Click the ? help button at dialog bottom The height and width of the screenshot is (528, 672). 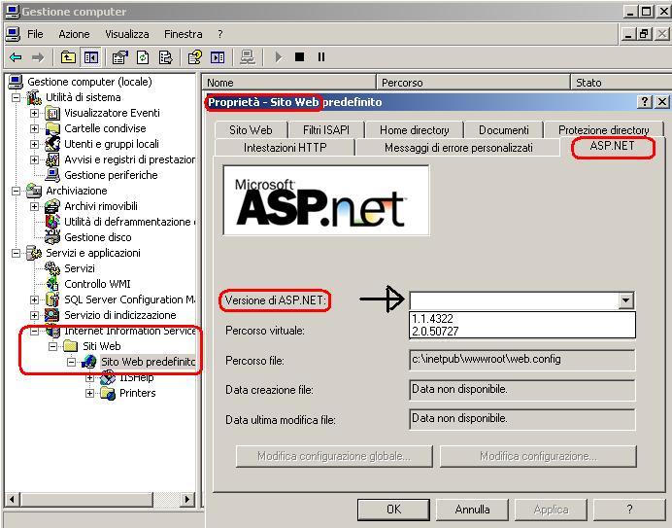(629, 510)
